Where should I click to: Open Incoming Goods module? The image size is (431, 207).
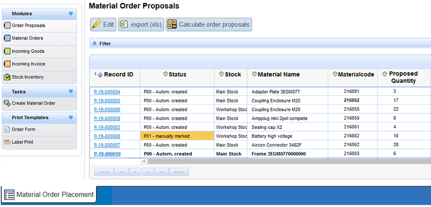tap(39, 51)
